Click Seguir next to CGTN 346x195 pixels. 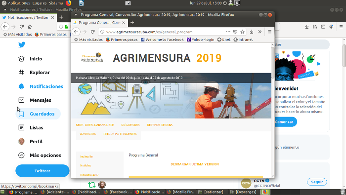coord(317,182)
